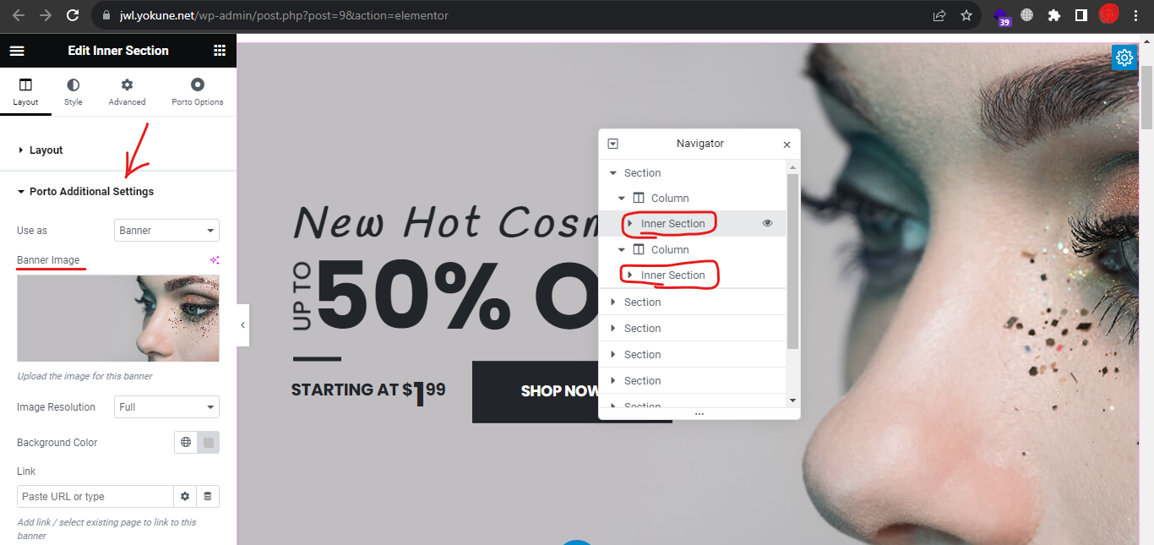Open link options gear icon
The width and height of the screenshot is (1154, 545).
(x=185, y=496)
